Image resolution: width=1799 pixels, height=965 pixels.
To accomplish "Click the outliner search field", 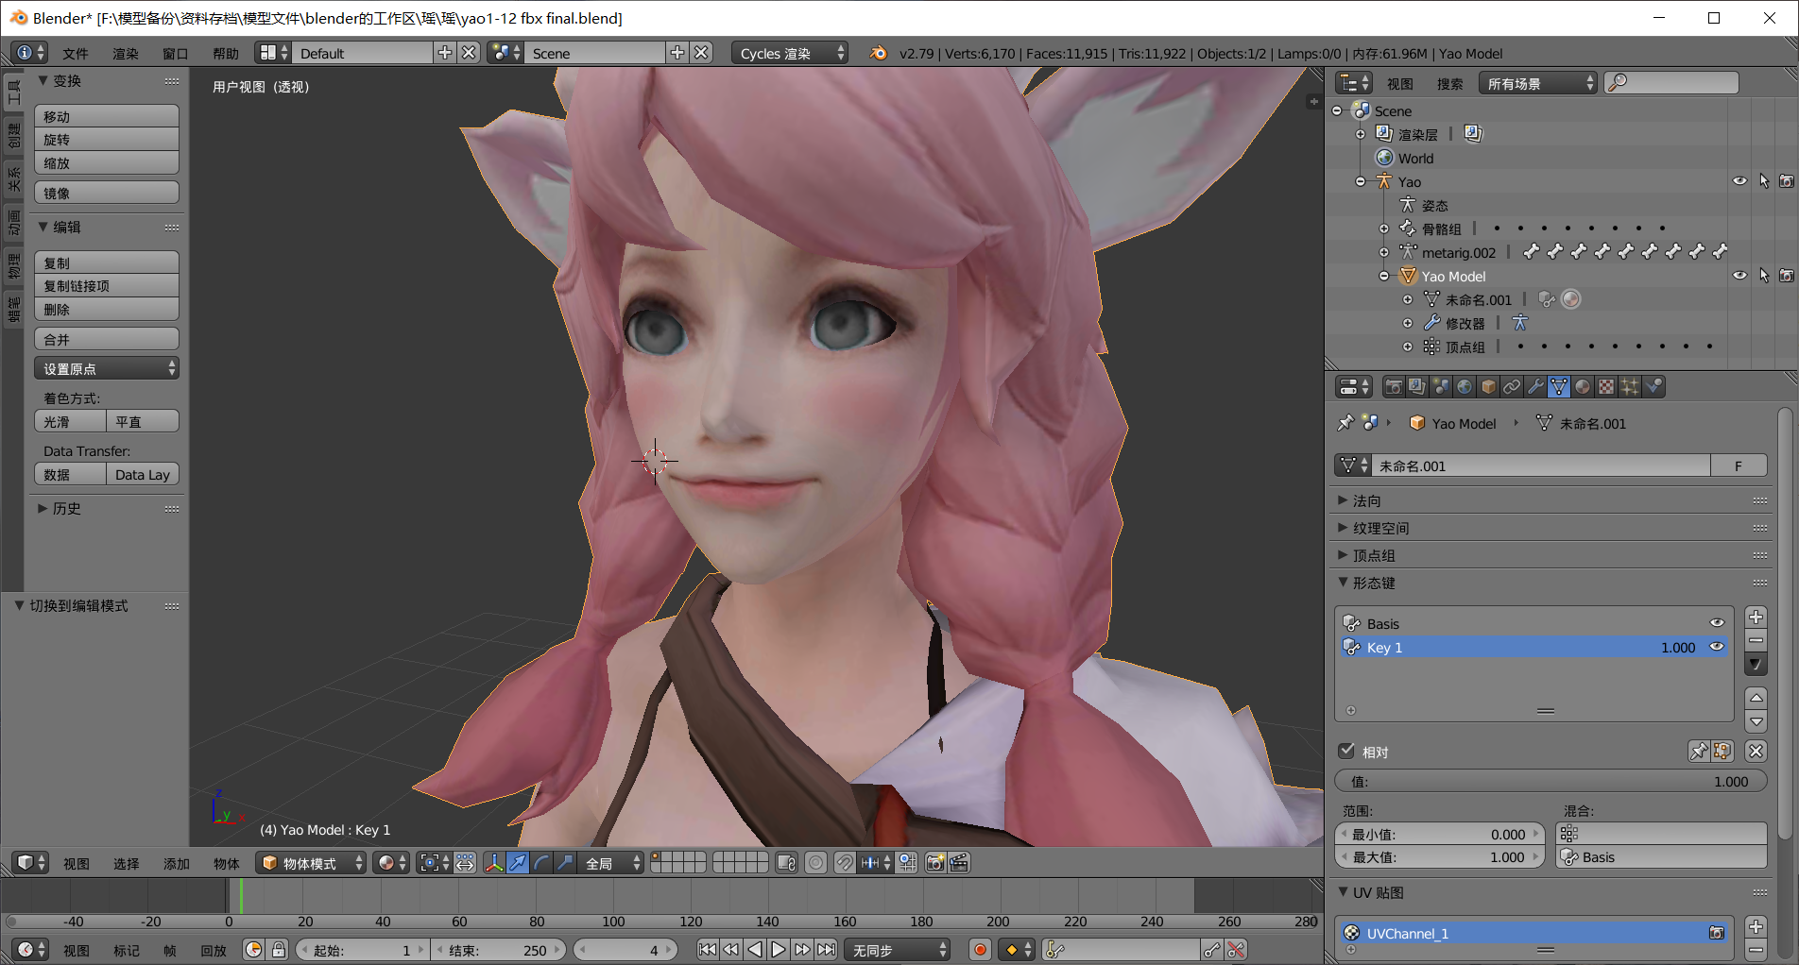I will pyautogui.click(x=1671, y=83).
